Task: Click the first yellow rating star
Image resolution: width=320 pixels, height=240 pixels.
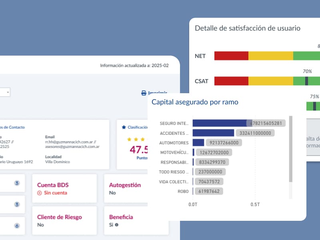Action: click(x=130, y=139)
